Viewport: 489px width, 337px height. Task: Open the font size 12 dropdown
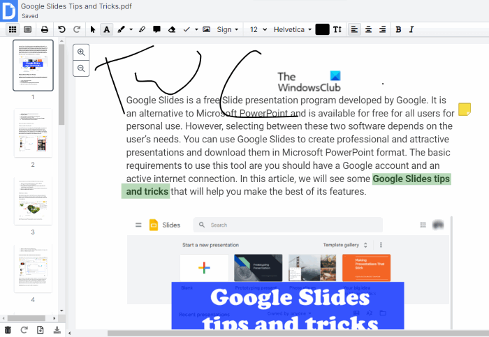(258, 29)
